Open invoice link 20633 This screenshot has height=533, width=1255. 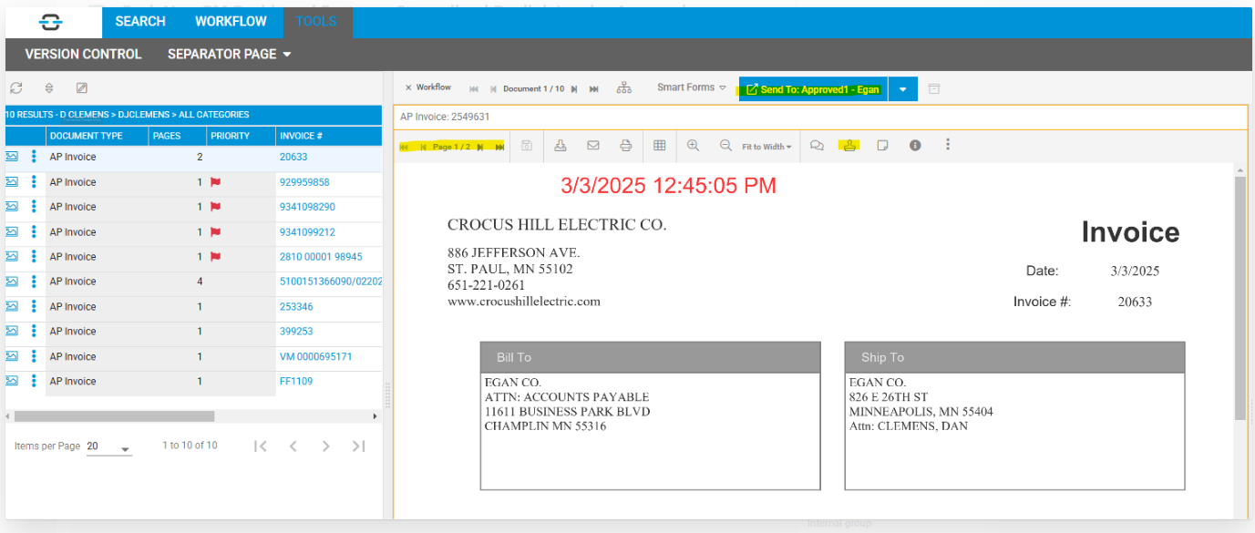click(293, 157)
